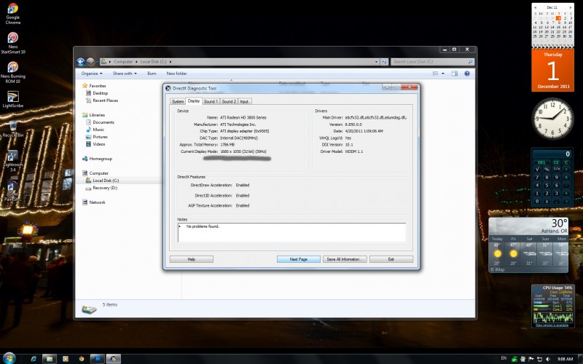This screenshot has width=583, height=364.
Task: Open Lightroom 3.4 desktop shortcut
Action: (12, 161)
